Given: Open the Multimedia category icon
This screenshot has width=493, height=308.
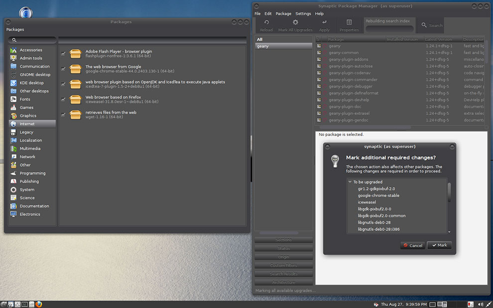Looking at the screenshot, I should click(x=13, y=148).
